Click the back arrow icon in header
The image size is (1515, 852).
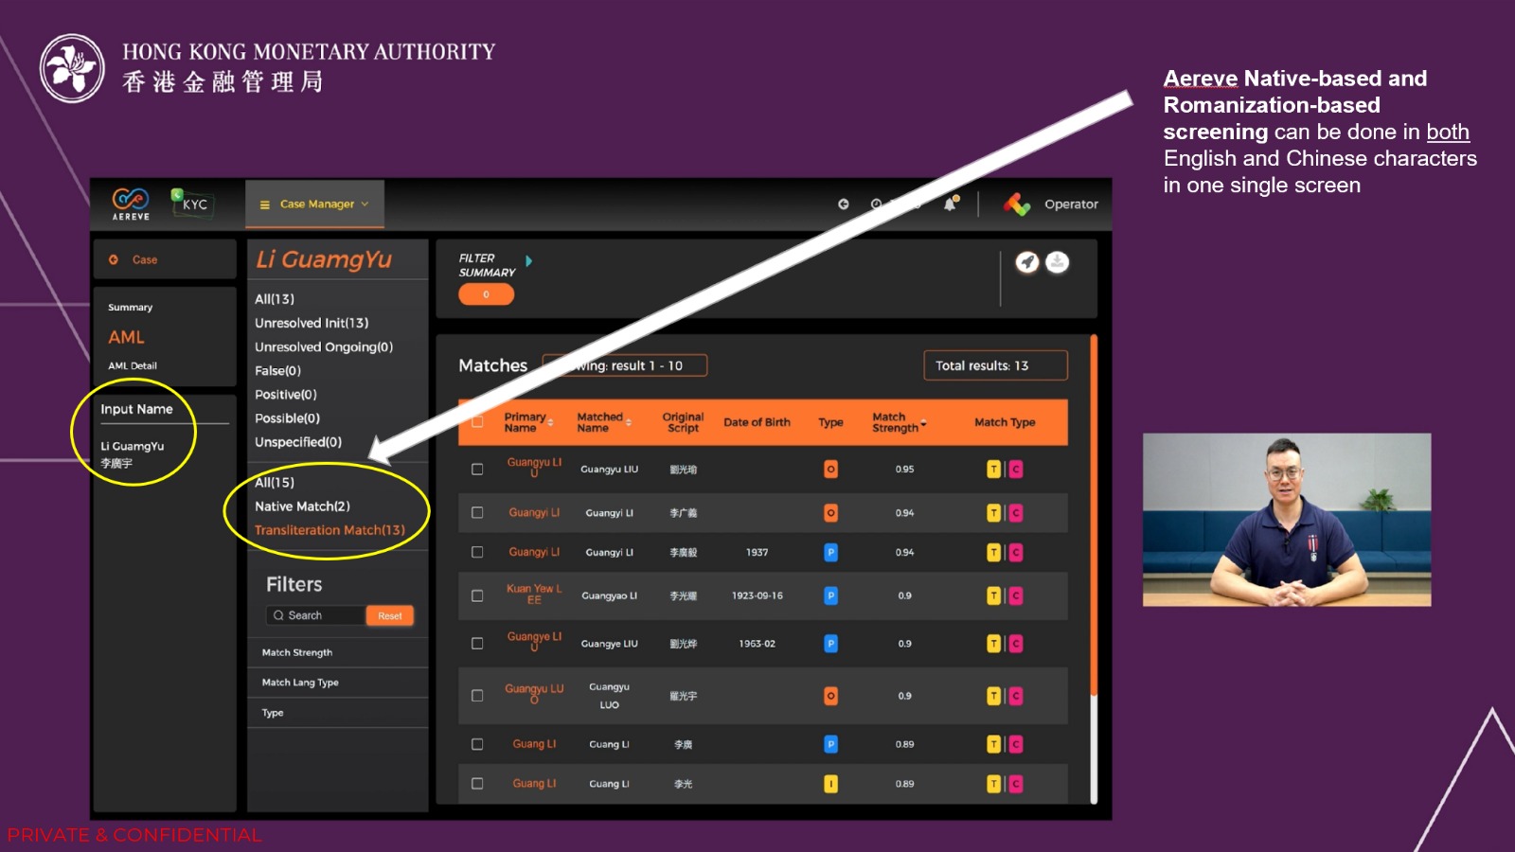(x=844, y=204)
